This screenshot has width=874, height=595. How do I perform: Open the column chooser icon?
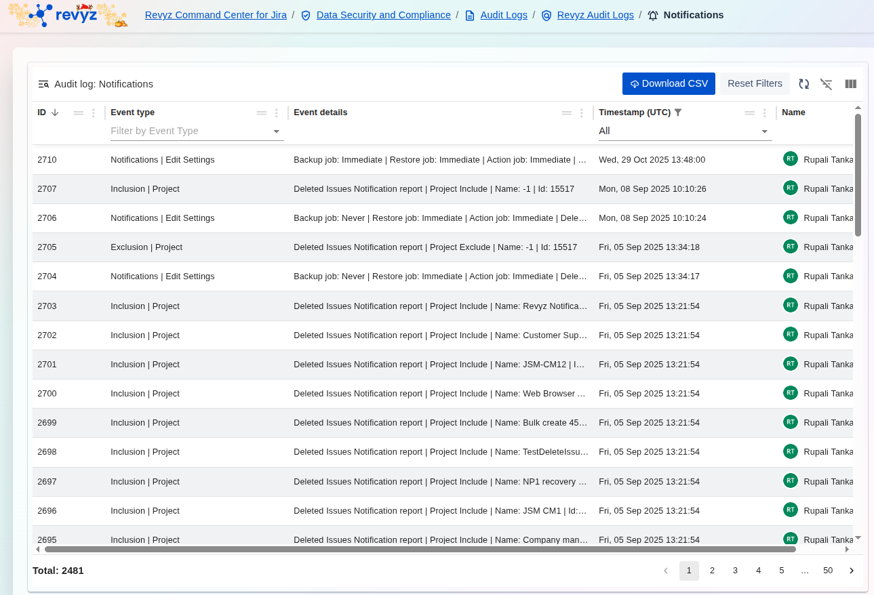pos(850,84)
